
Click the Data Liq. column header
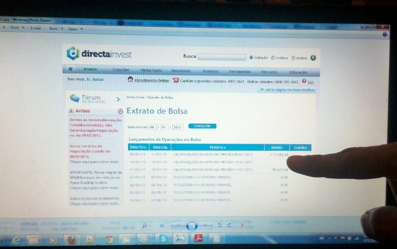160,147
